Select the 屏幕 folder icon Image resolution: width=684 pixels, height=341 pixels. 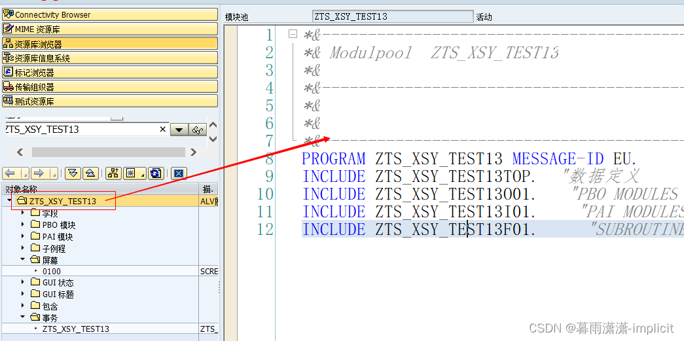(x=35, y=260)
